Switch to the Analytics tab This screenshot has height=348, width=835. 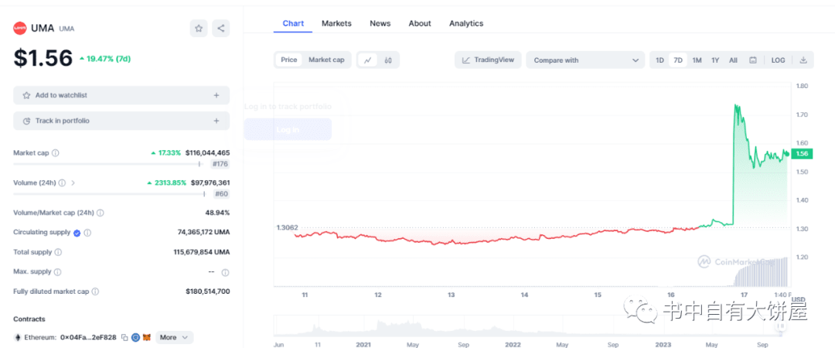coord(466,23)
